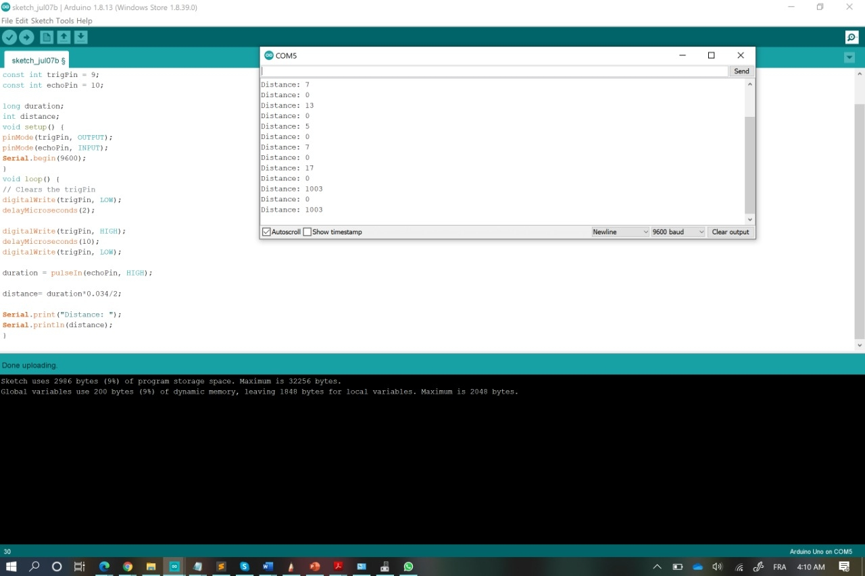Click the serial message input field
The width and height of the screenshot is (865, 576).
tap(495, 72)
